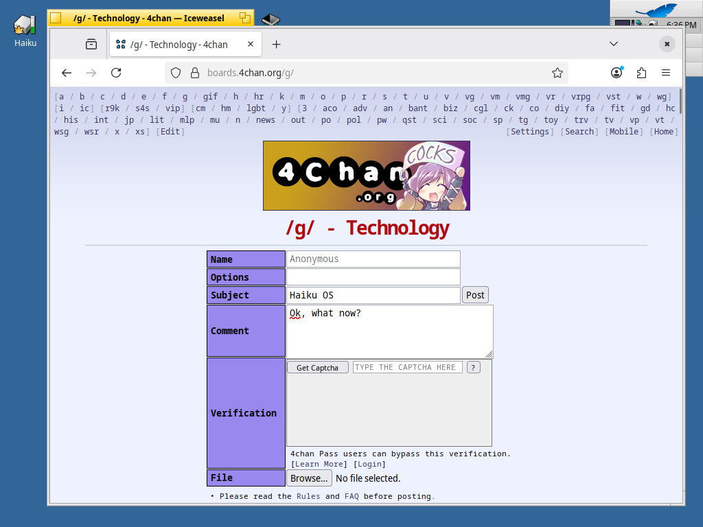Open the account profile icon
The width and height of the screenshot is (703, 527).
click(x=617, y=73)
